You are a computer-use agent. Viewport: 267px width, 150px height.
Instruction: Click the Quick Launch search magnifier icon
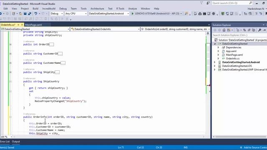point(251,3)
